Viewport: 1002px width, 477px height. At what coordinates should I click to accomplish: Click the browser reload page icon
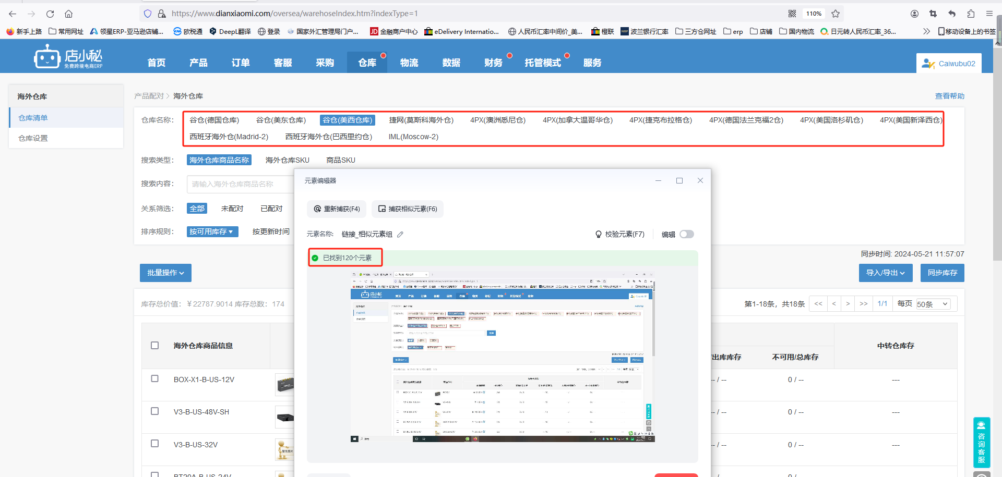pos(50,14)
